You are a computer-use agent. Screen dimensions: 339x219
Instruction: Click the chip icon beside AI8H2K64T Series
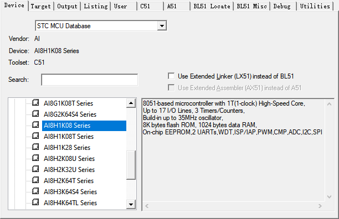[x=35, y=180]
